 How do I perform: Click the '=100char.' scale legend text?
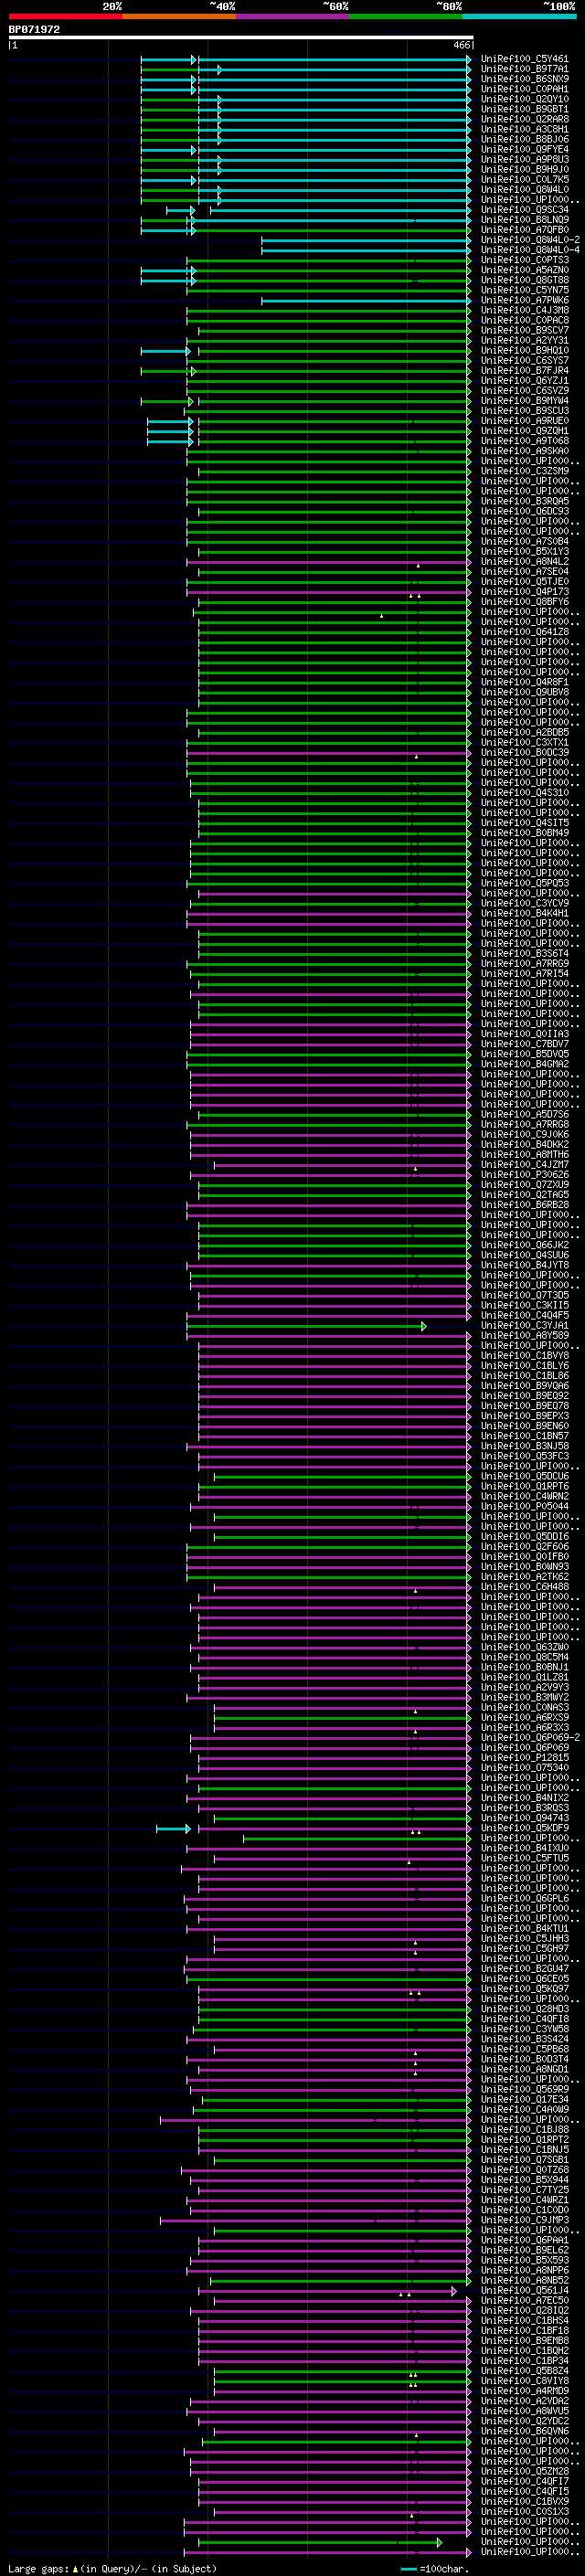pos(444,2569)
